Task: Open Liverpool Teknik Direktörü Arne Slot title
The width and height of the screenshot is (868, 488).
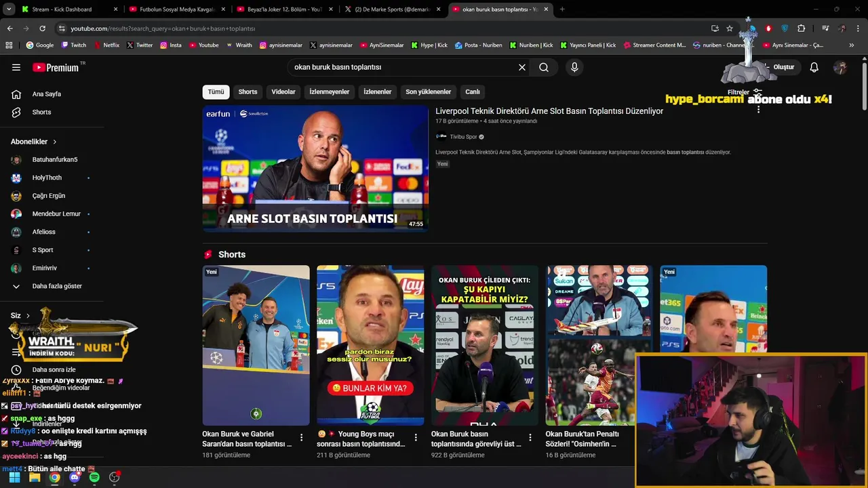Action: pos(549,111)
